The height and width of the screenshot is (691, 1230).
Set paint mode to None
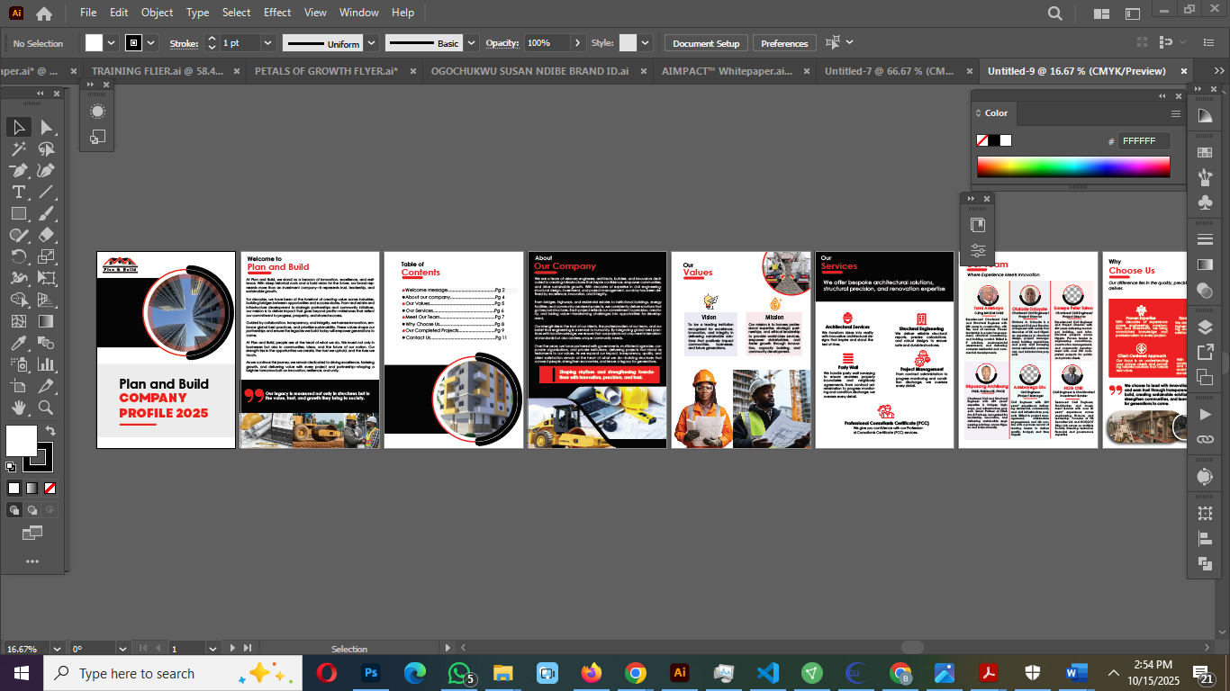click(50, 488)
